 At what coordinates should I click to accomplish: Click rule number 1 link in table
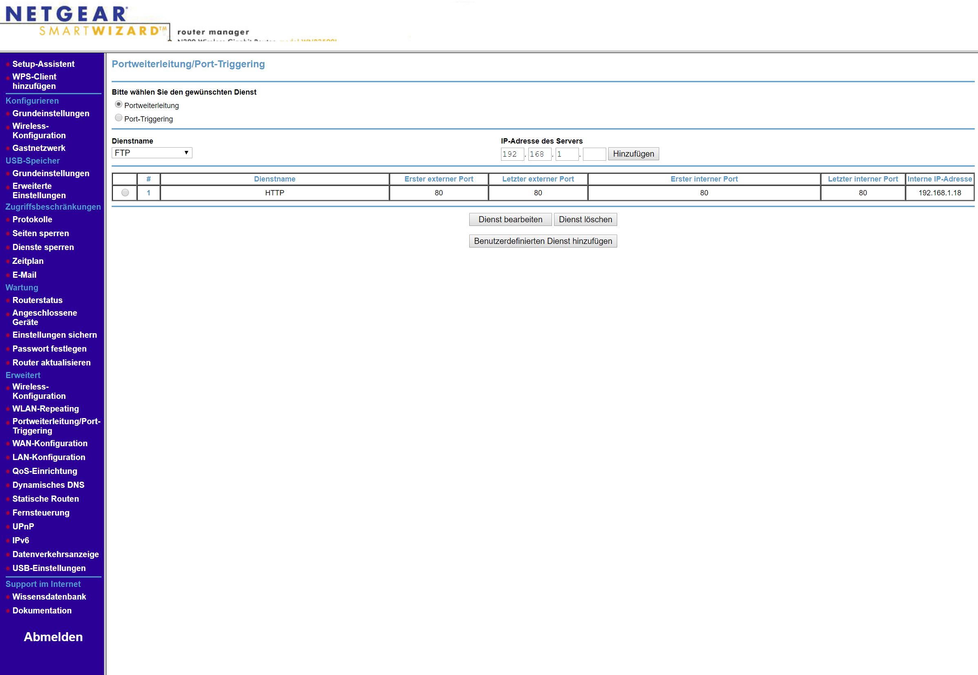[x=148, y=193]
